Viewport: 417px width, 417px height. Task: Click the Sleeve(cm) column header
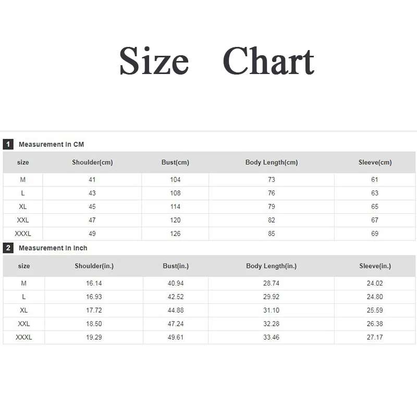(x=375, y=163)
